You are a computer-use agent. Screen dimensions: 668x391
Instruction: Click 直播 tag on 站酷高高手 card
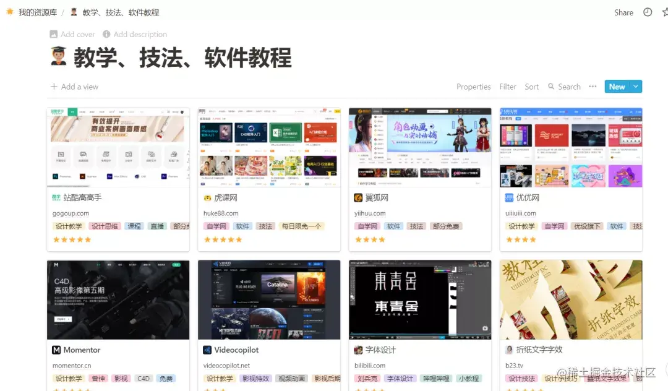(x=157, y=226)
